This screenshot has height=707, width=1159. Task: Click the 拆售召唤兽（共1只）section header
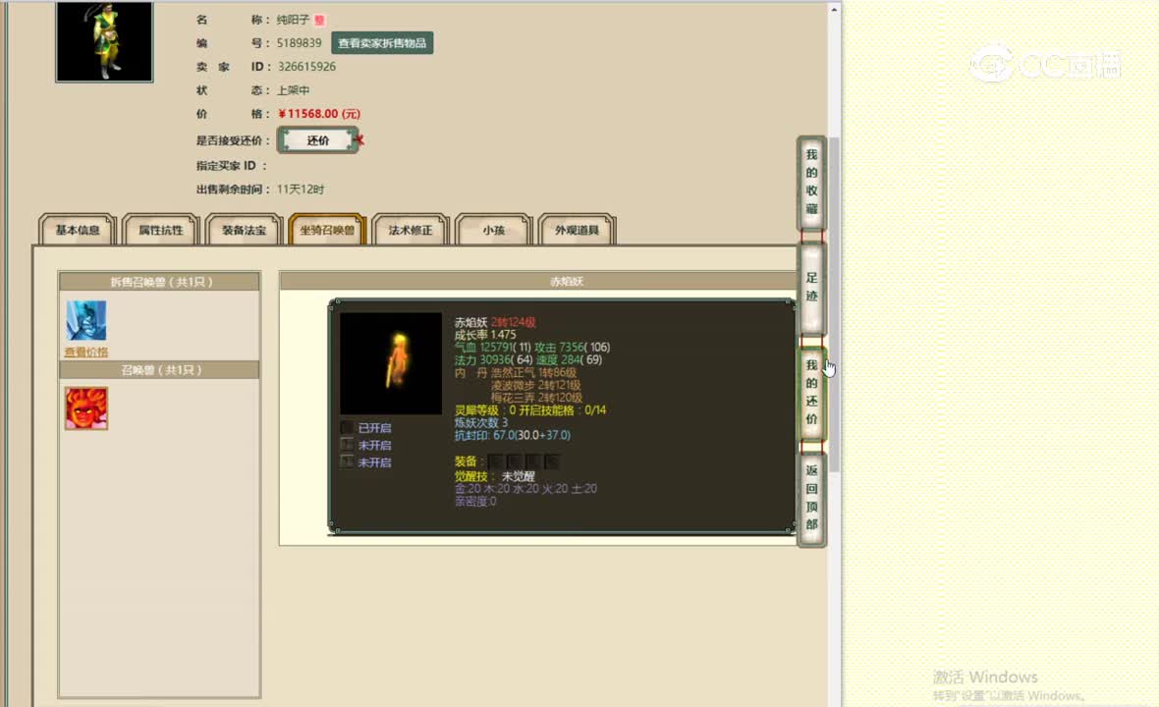tap(160, 282)
